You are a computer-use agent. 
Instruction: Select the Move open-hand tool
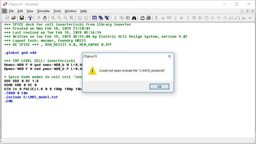tap(206, 18)
